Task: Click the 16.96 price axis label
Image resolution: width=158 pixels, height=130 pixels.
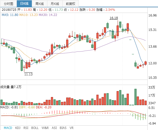Action: 153,15
